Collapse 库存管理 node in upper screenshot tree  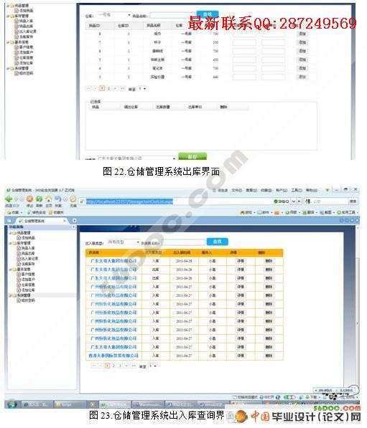8,16
